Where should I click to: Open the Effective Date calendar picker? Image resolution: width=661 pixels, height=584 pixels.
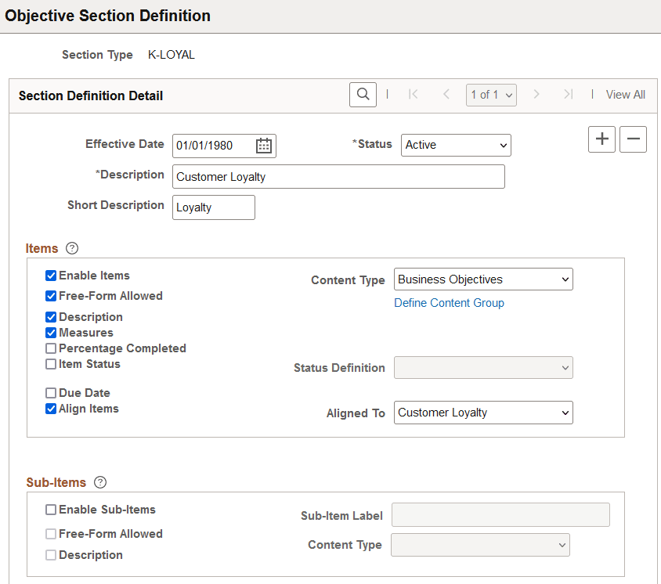point(263,145)
